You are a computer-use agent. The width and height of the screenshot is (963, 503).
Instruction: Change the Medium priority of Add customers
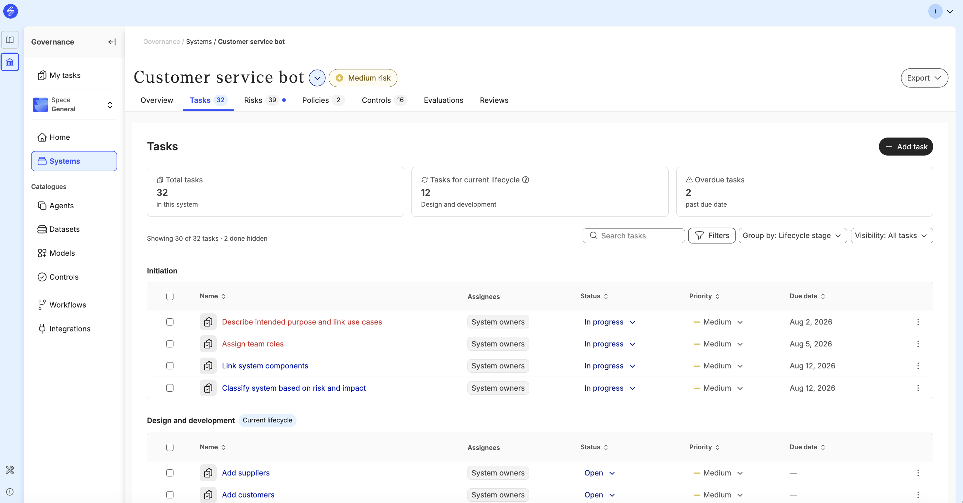click(718, 495)
